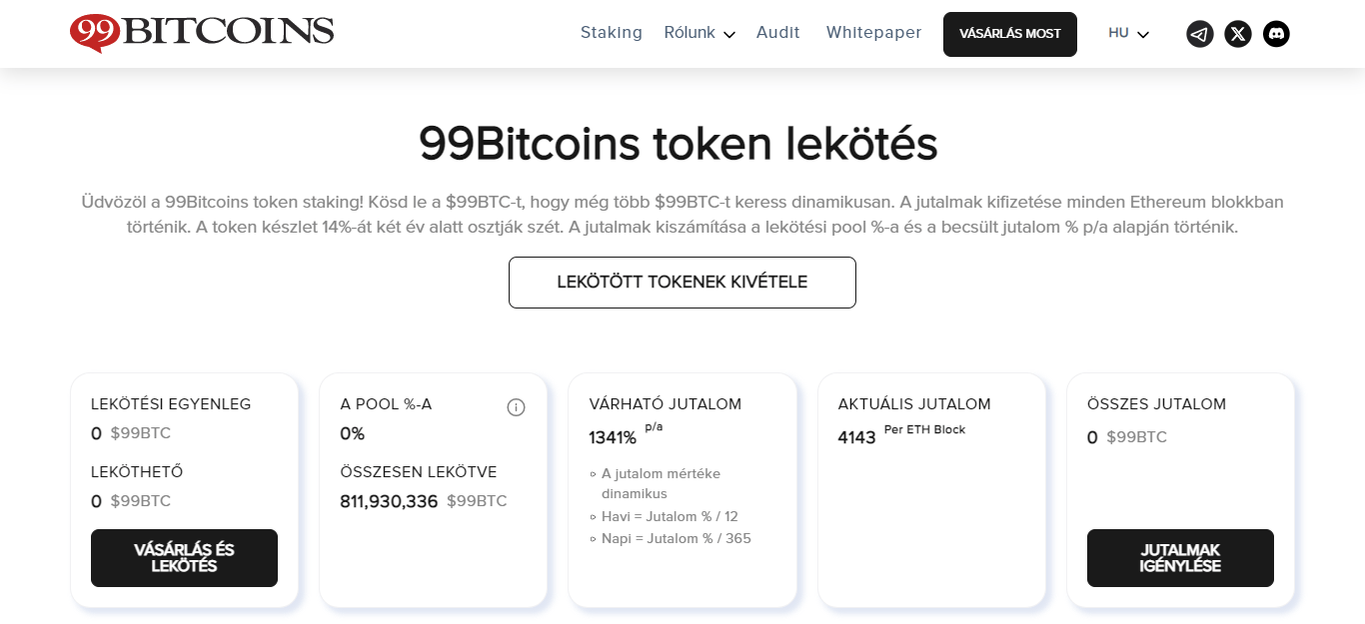
Task: Click the 4143 Per ETH Block value
Action: (x=856, y=437)
